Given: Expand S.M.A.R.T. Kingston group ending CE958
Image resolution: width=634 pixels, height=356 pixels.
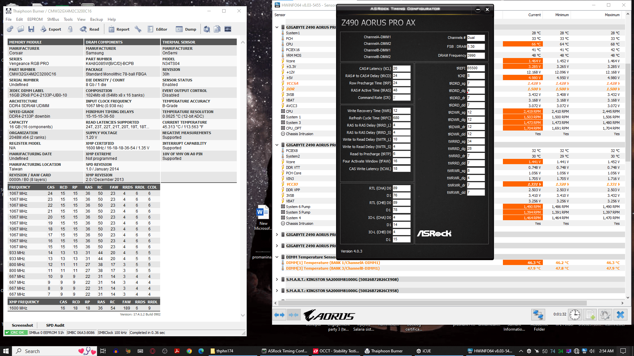Looking at the screenshot, I should coord(277,291).
